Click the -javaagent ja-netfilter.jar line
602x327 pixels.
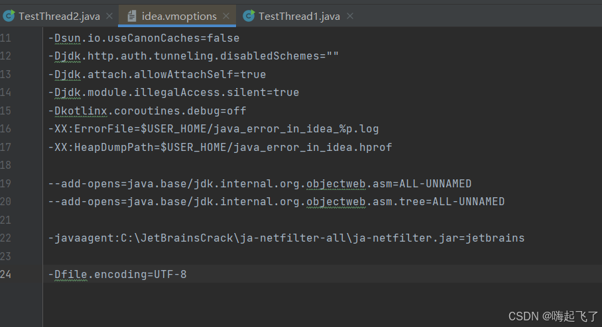[286, 238]
